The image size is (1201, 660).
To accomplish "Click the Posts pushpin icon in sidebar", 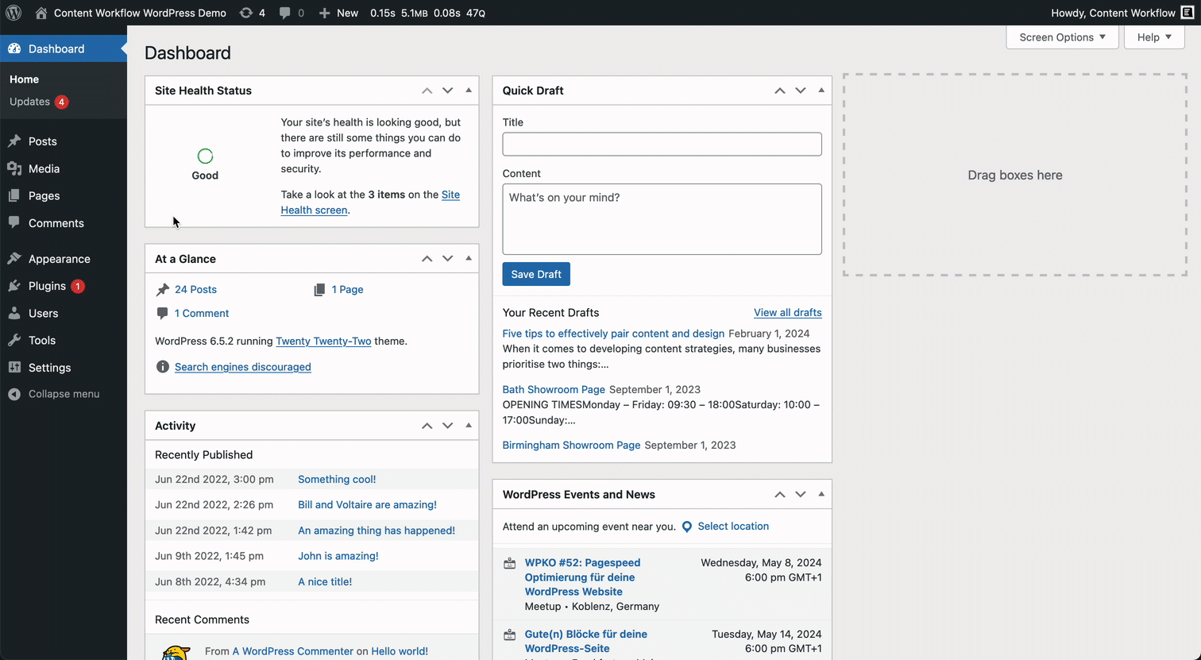I will coord(14,141).
